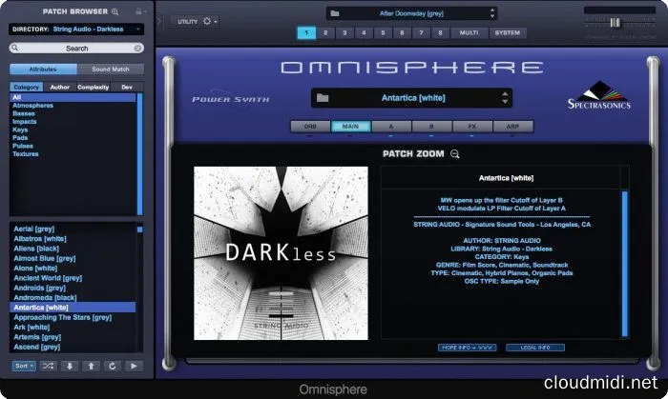Viewport: 668px width, 399px height.
Task: Enable the Attributes browser mode
Action: [x=43, y=69]
